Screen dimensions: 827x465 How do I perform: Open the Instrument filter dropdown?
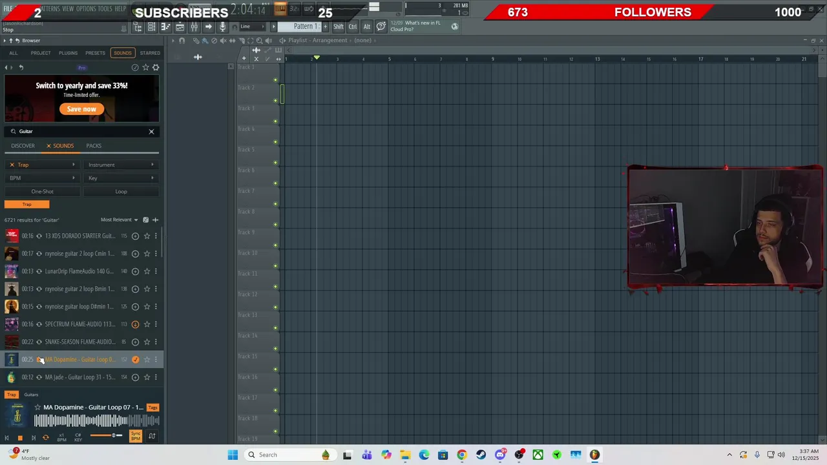pos(121,165)
